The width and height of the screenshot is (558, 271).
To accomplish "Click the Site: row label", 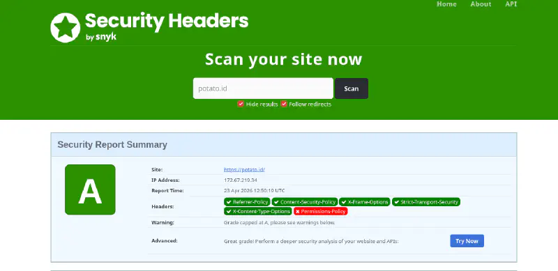I will (157, 170).
